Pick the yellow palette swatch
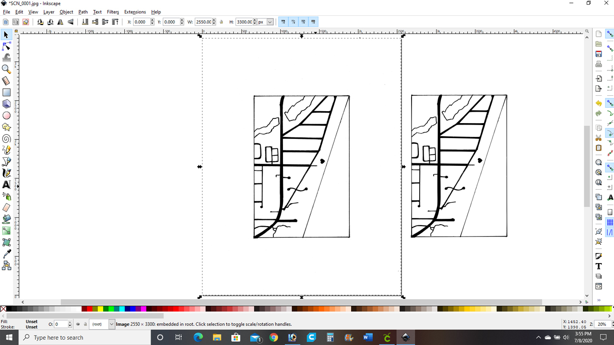Image resolution: width=614 pixels, height=345 pixels. (x=101, y=309)
